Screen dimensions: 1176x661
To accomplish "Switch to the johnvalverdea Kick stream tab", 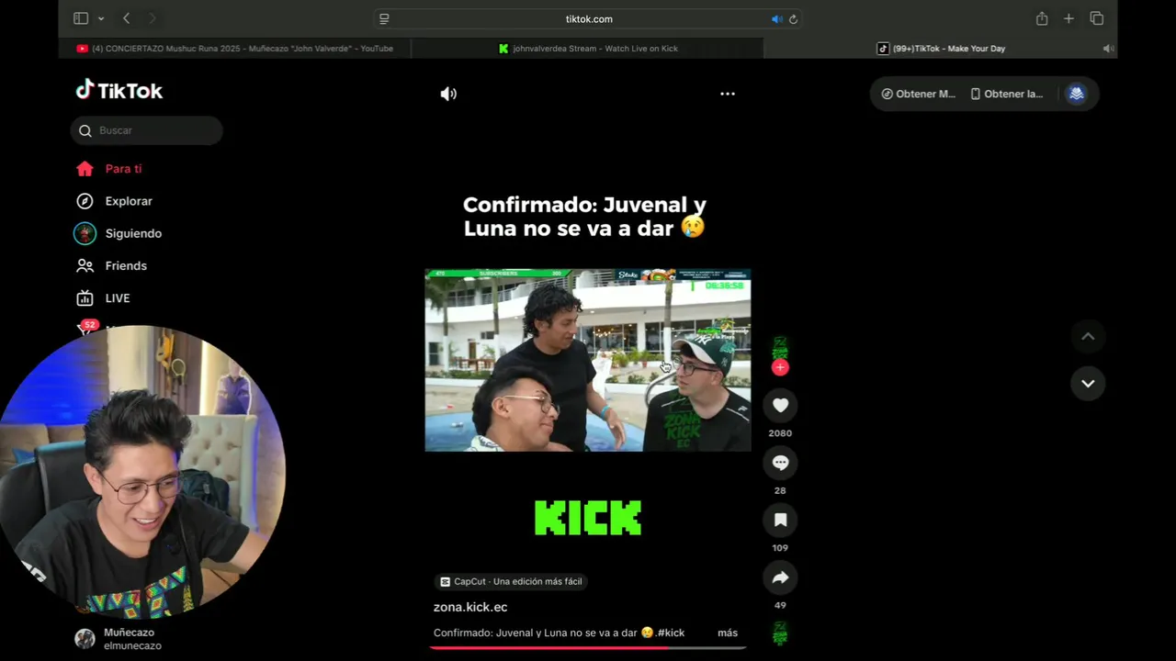I will 588,49.
